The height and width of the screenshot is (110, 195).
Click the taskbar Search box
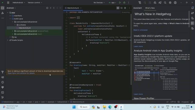pyautogui.click(x=83, y=107)
